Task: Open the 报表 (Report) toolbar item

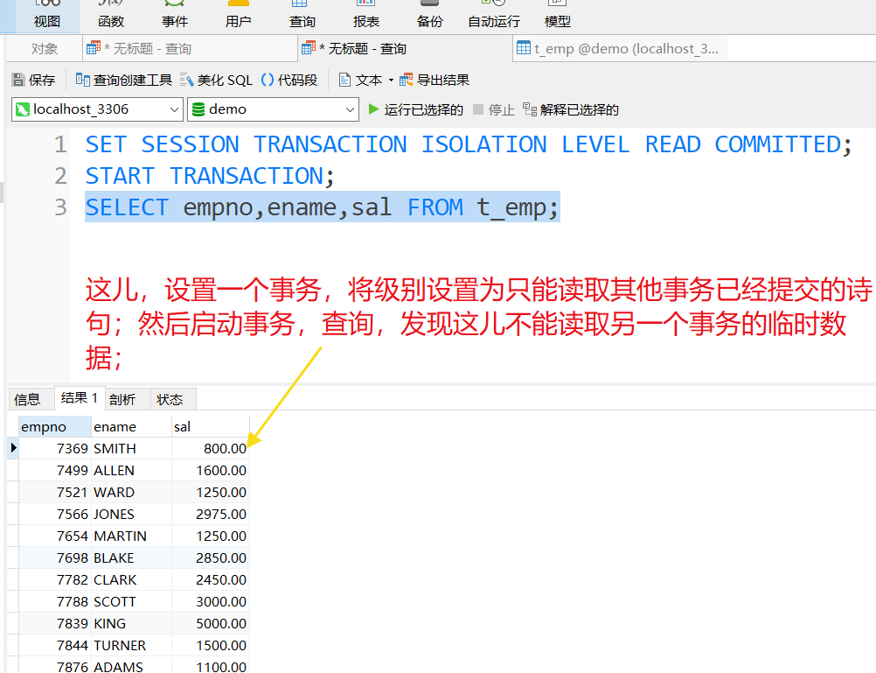Action: click(x=366, y=16)
